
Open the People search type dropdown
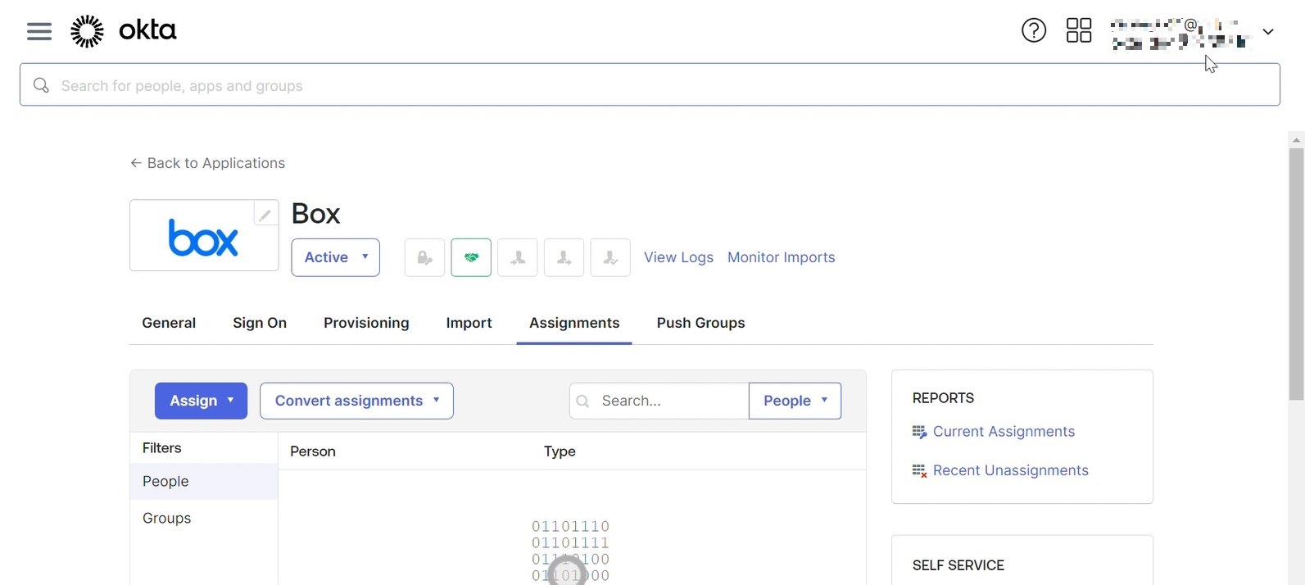click(x=795, y=401)
